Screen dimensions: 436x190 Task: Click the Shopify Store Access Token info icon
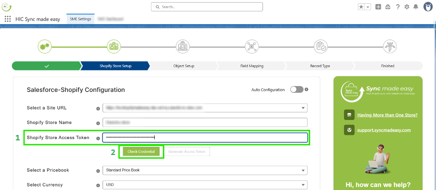click(98, 138)
